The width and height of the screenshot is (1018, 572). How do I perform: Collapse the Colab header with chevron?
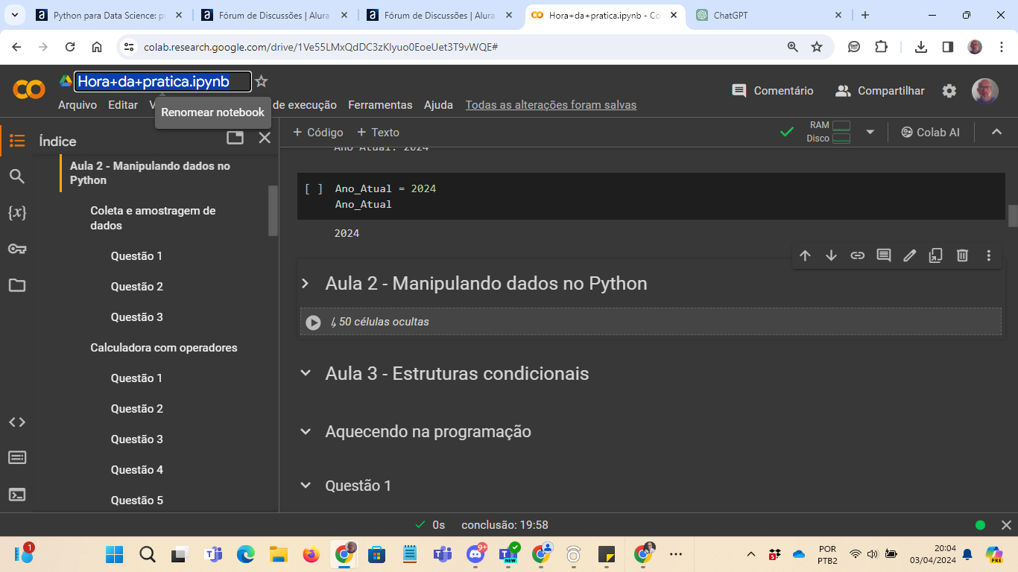click(x=996, y=132)
